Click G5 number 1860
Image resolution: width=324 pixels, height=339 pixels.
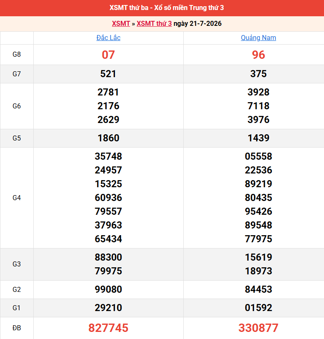[108, 138]
